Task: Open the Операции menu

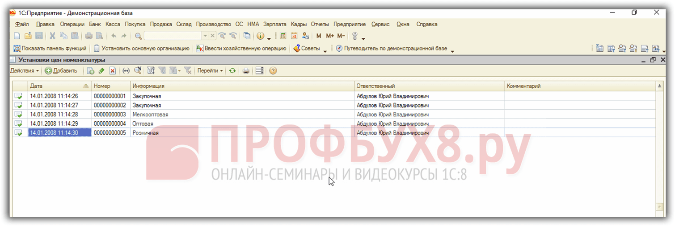Action: click(x=72, y=24)
